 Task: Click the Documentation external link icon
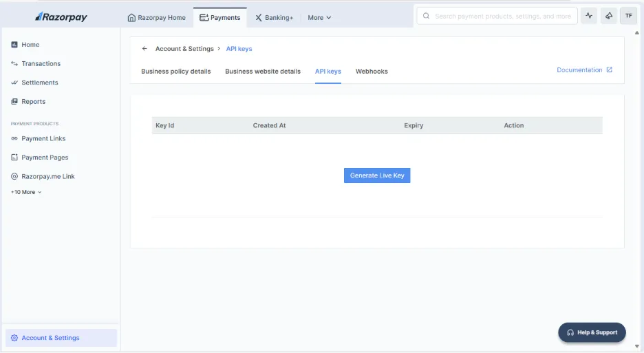(x=609, y=70)
